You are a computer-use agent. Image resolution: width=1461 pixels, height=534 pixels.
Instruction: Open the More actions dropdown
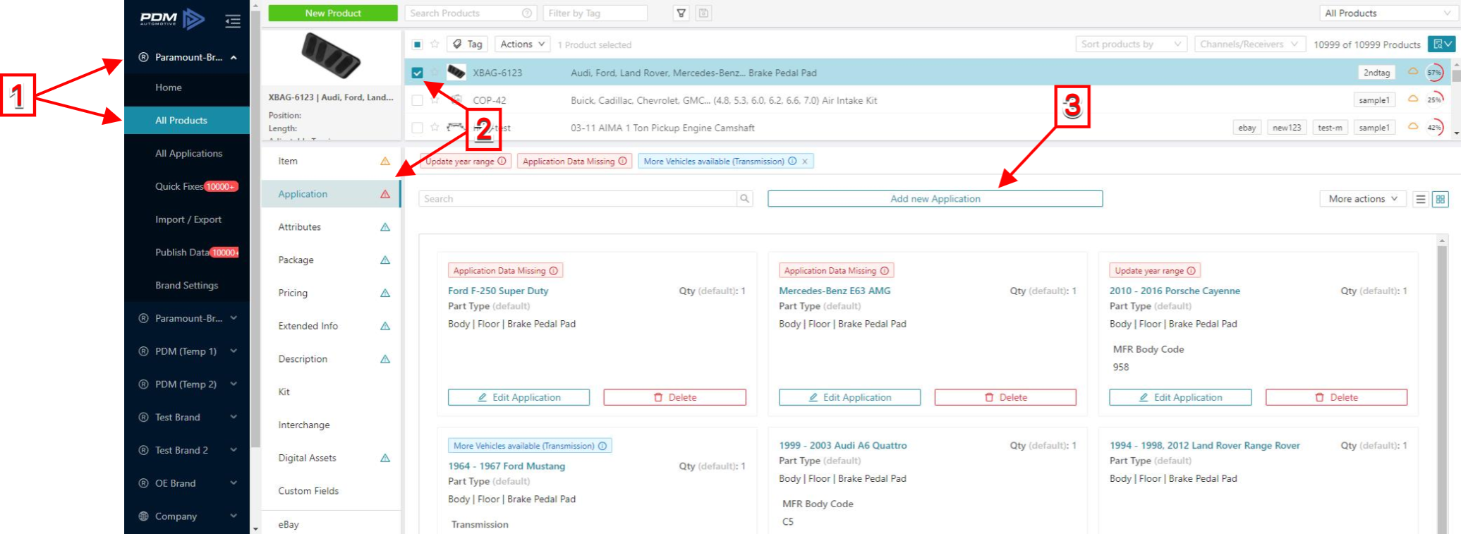tap(1363, 199)
